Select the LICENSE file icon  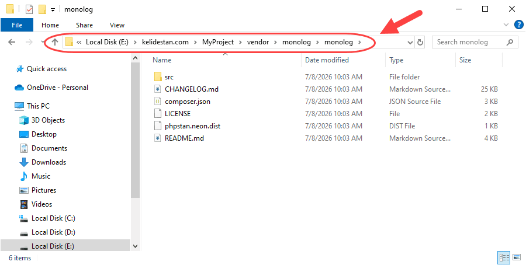(x=158, y=114)
